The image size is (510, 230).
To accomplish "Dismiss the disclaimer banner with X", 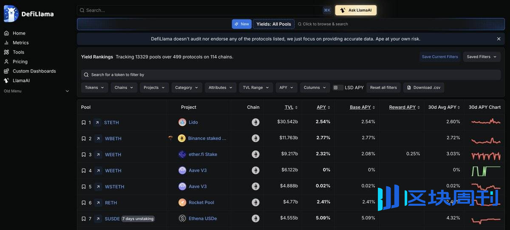I will pyautogui.click(x=499, y=39).
